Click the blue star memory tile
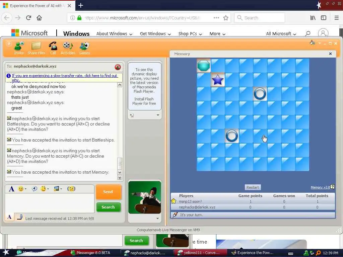 click(x=218, y=80)
